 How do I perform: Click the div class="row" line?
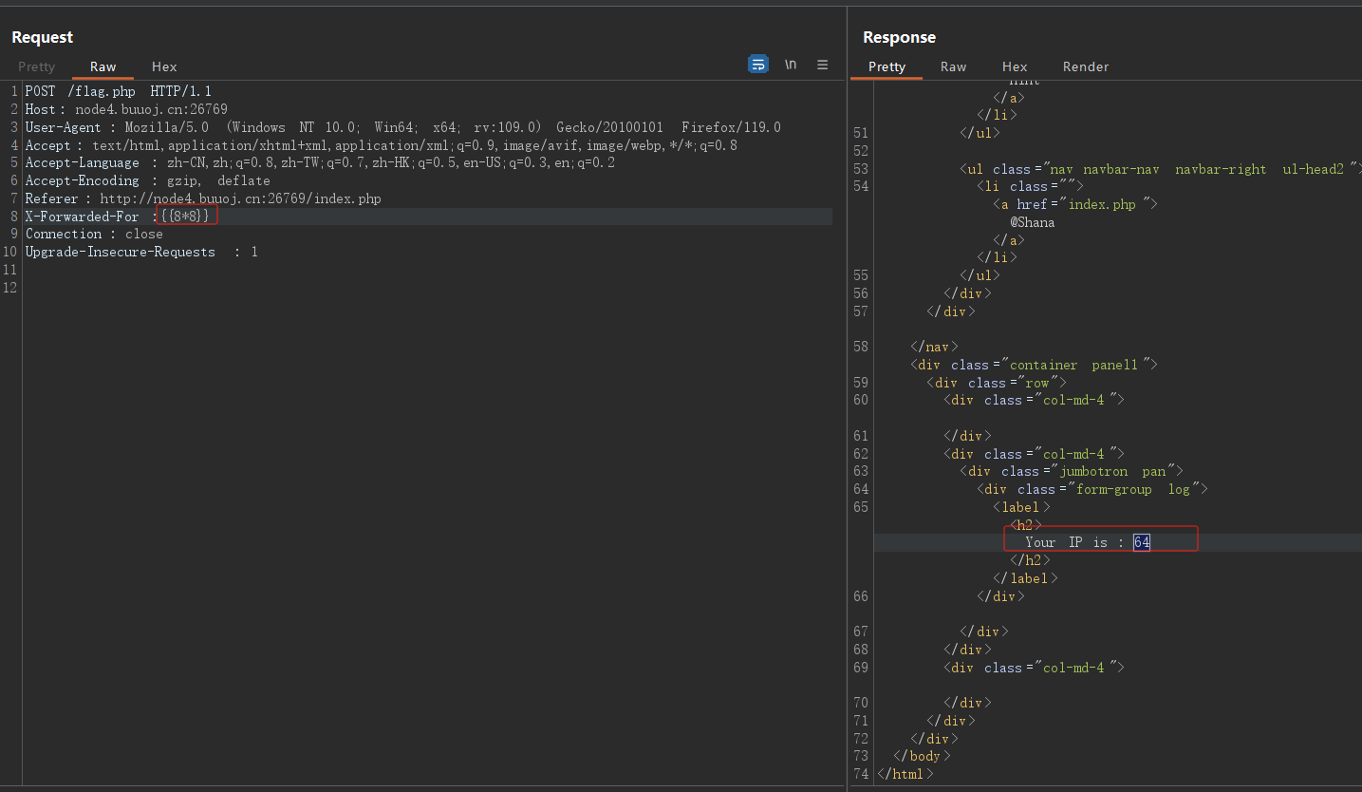(x=997, y=383)
